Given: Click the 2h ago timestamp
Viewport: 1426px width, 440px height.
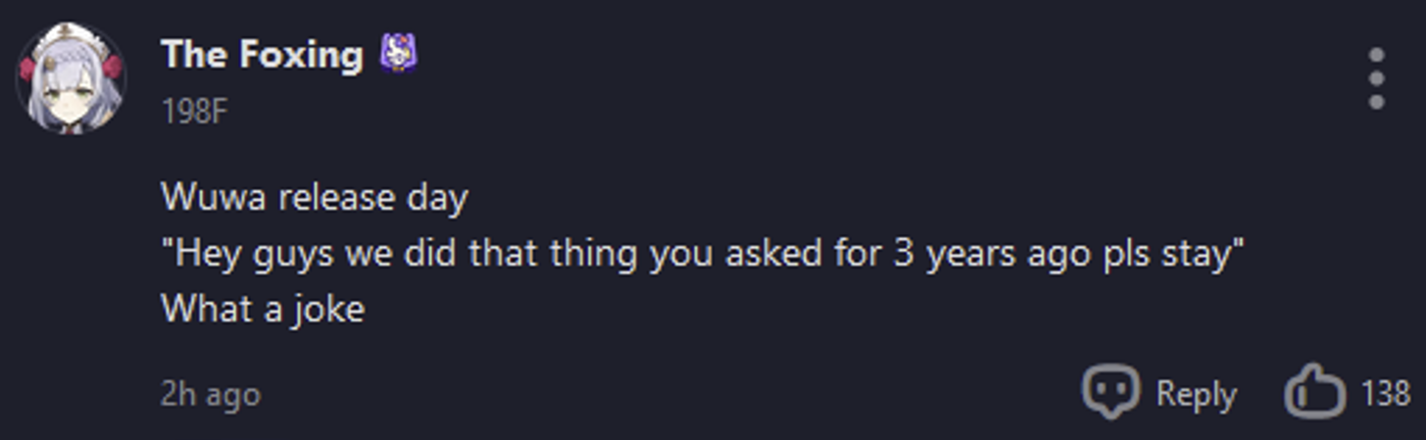Looking at the screenshot, I should [210, 395].
